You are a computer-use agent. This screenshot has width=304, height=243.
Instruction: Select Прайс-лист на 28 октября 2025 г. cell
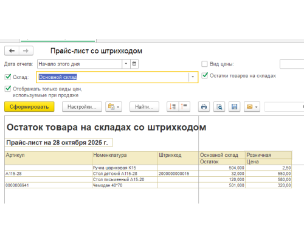point(59,143)
